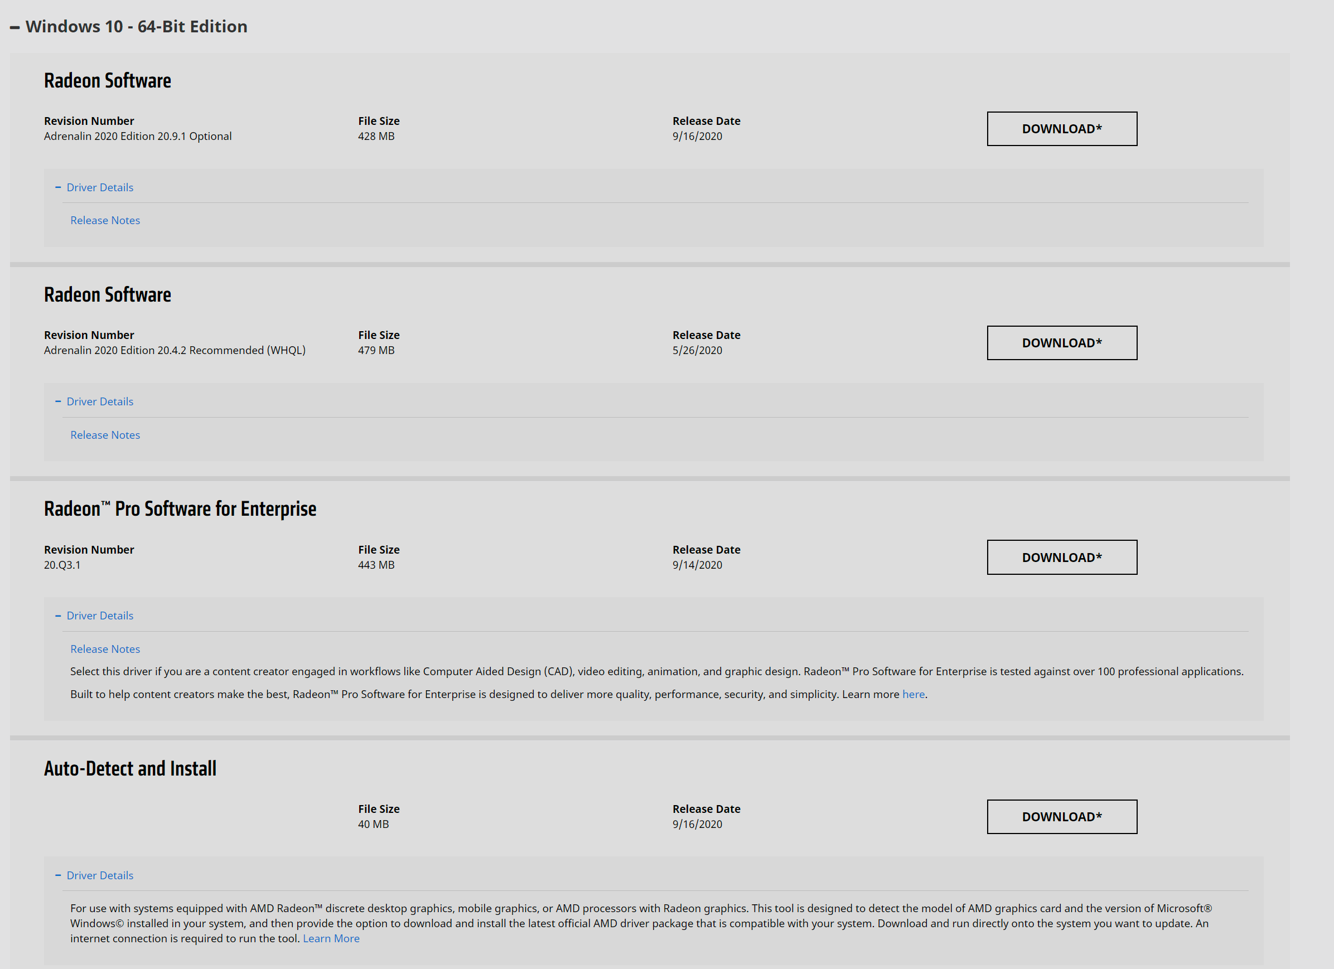Download the Auto-Detect and Install tool

(x=1062, y=817)
